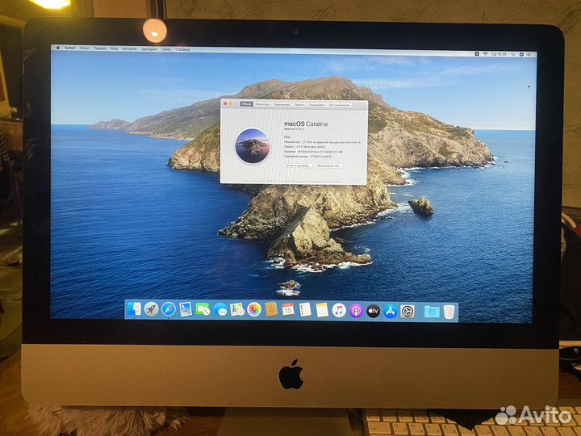This screenshot has height=436, width=581.
Task: Open the Файл menu
Action: pyautogui.click(x=84, y=48)
